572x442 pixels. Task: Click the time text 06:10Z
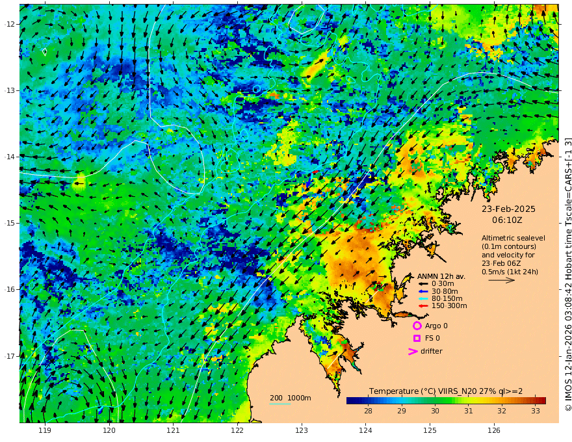pyautogui.click(x=507, y=220)
